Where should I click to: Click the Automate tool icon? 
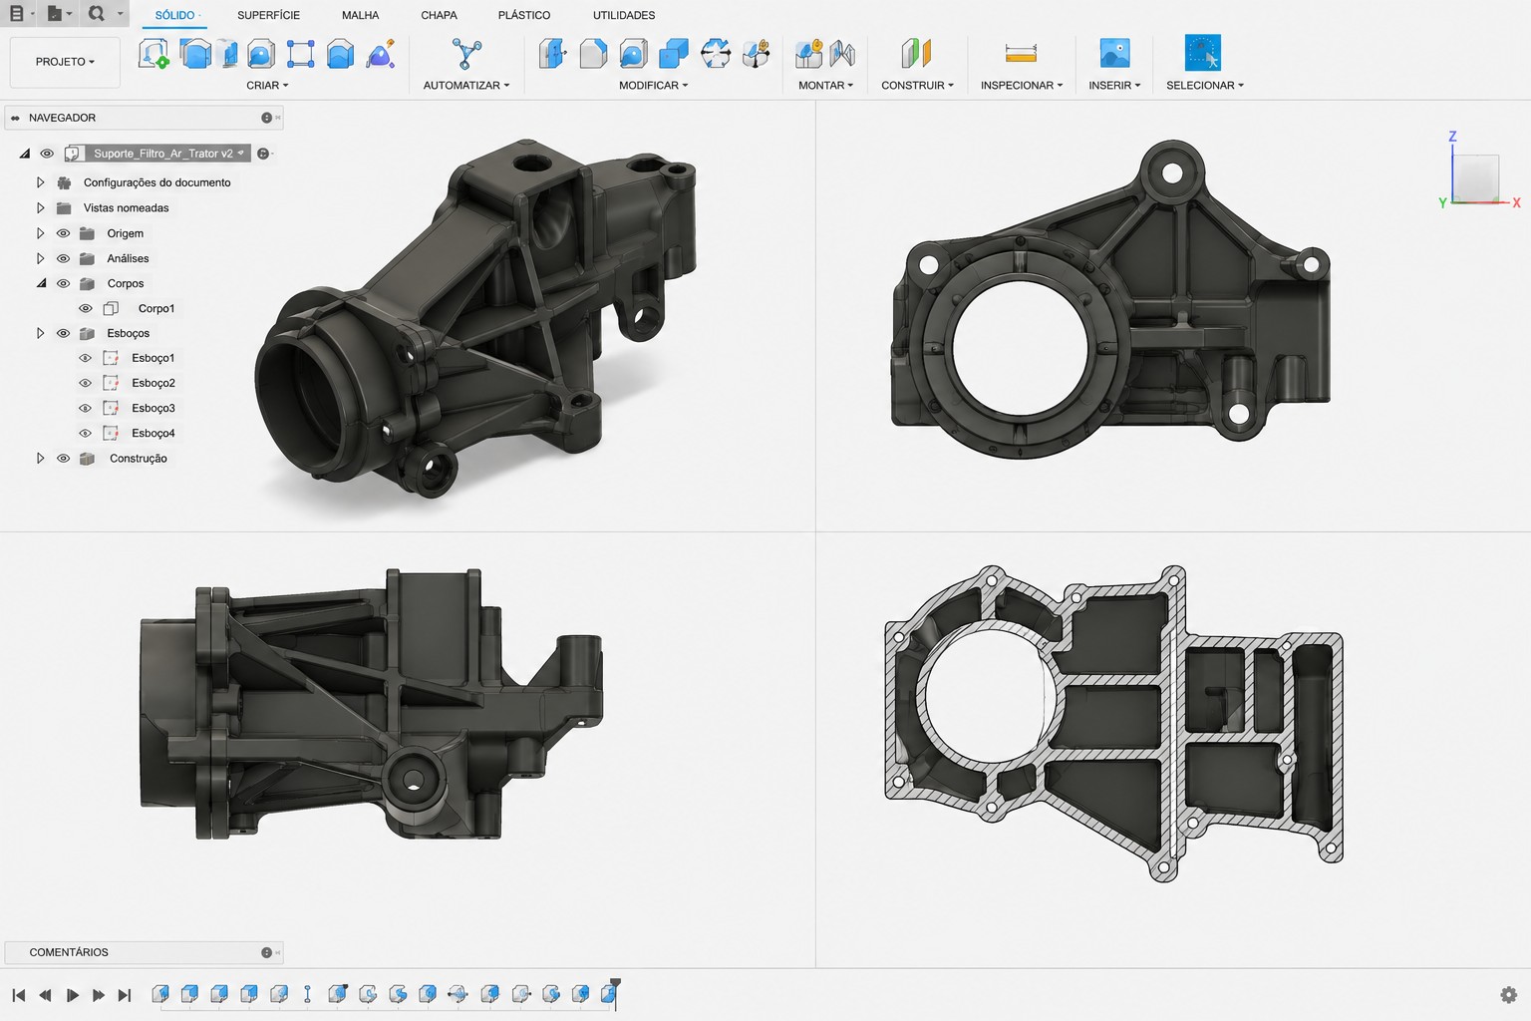466,53
